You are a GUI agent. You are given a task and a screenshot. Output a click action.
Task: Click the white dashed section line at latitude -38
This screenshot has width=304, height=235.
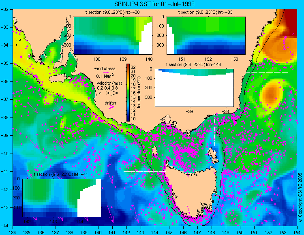[x=78, y=112]
